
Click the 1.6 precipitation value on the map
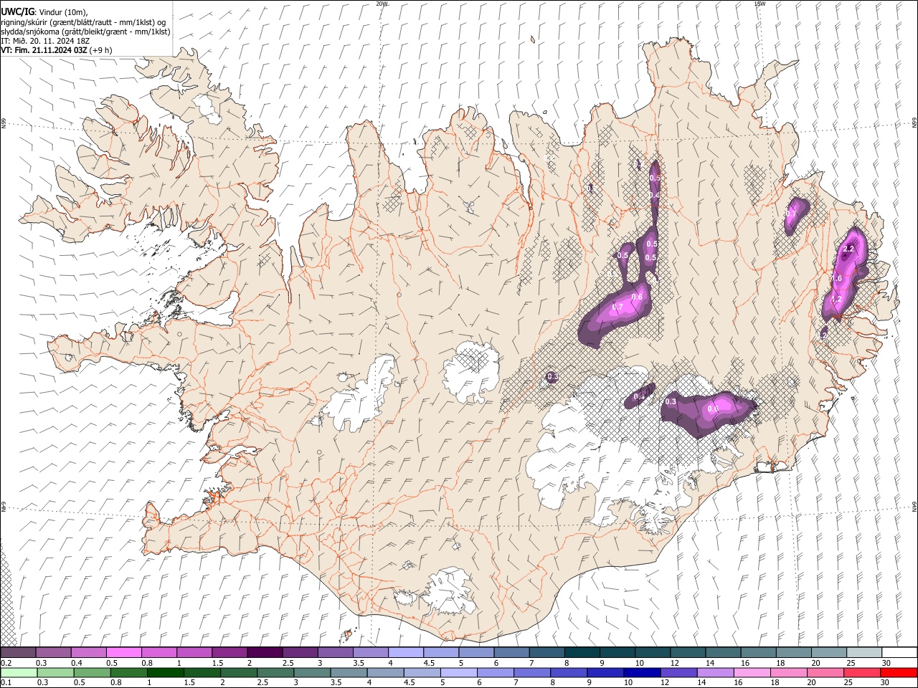(x=836, y=278)
